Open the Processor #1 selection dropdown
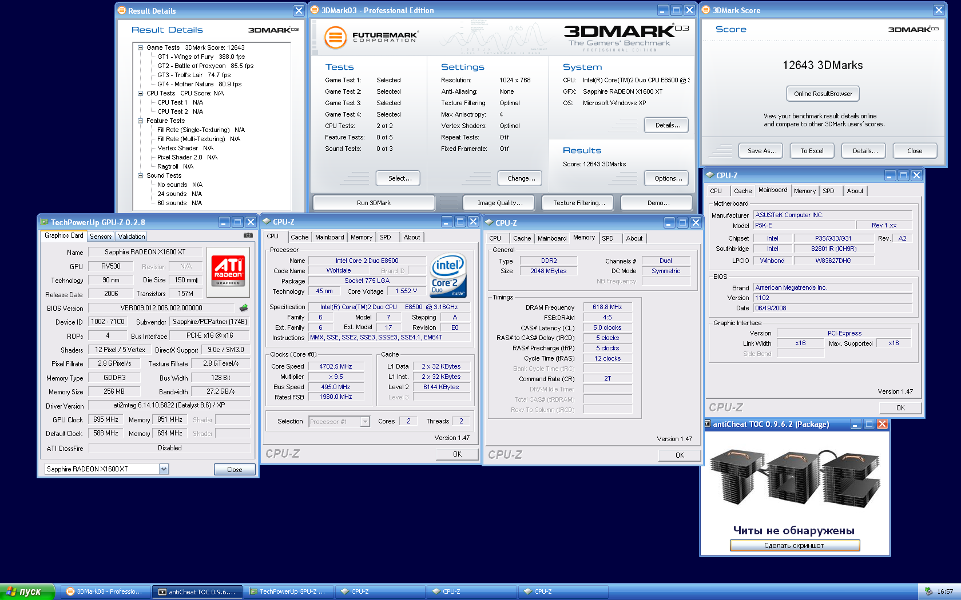This screenshot has height=600, width=961. point(365,422)
